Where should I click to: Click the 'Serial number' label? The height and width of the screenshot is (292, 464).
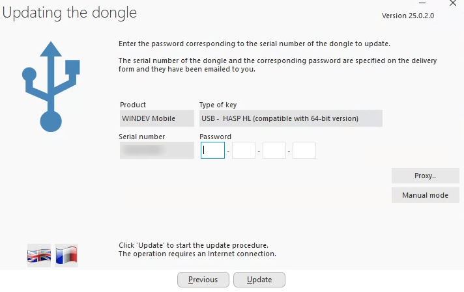[141, 137]
